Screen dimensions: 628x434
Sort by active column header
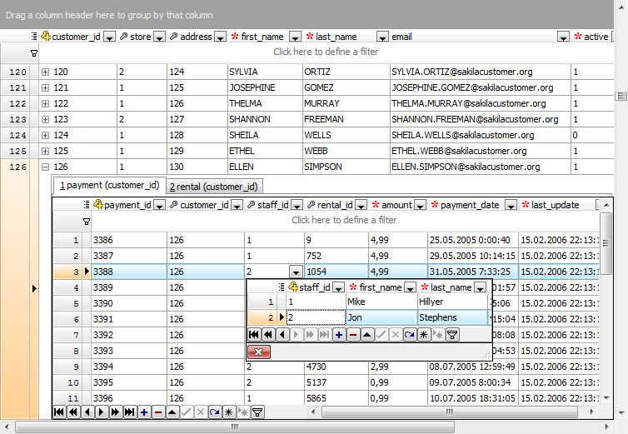pyautogui.click(x=592, y=37)
